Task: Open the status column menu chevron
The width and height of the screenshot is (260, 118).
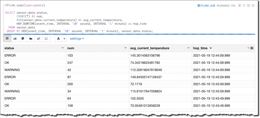Action: point(62,48)
